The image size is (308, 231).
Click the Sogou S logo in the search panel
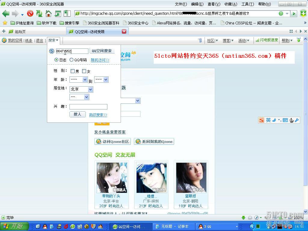pyautogui.click(x=51, y=51)
